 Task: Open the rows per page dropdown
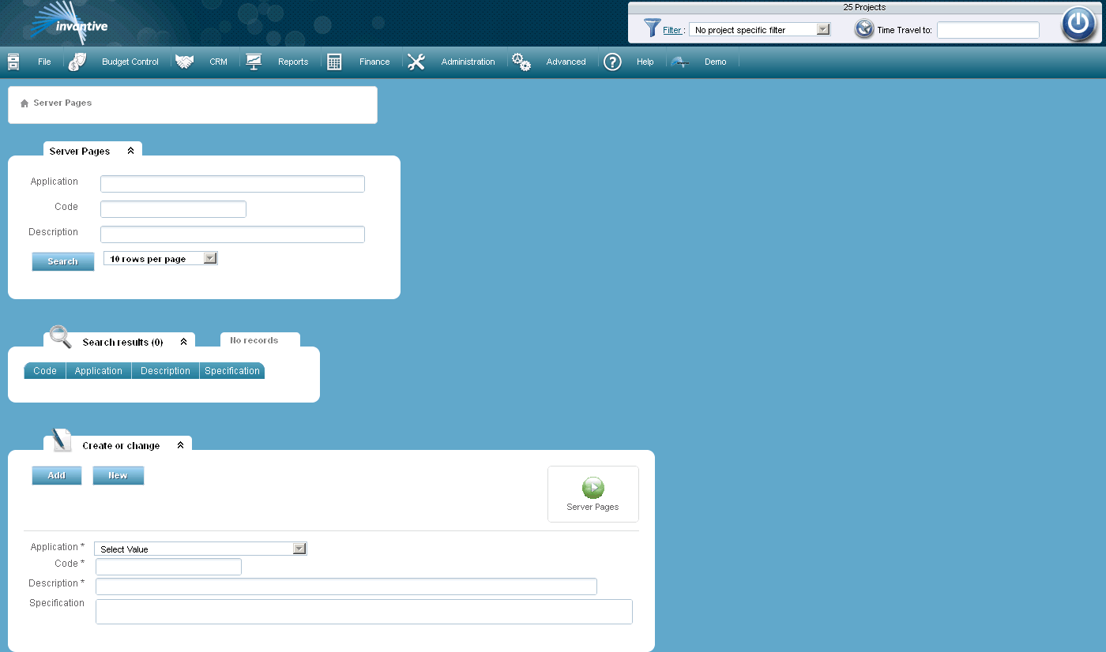(209, 257)
